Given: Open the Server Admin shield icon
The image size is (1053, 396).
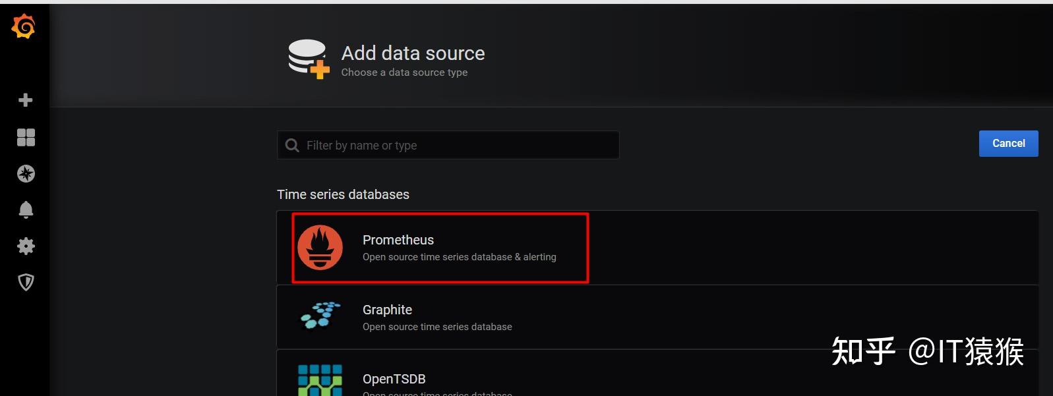Looking at the screenshot, I should pyautogui.click(x=26, y=282).
